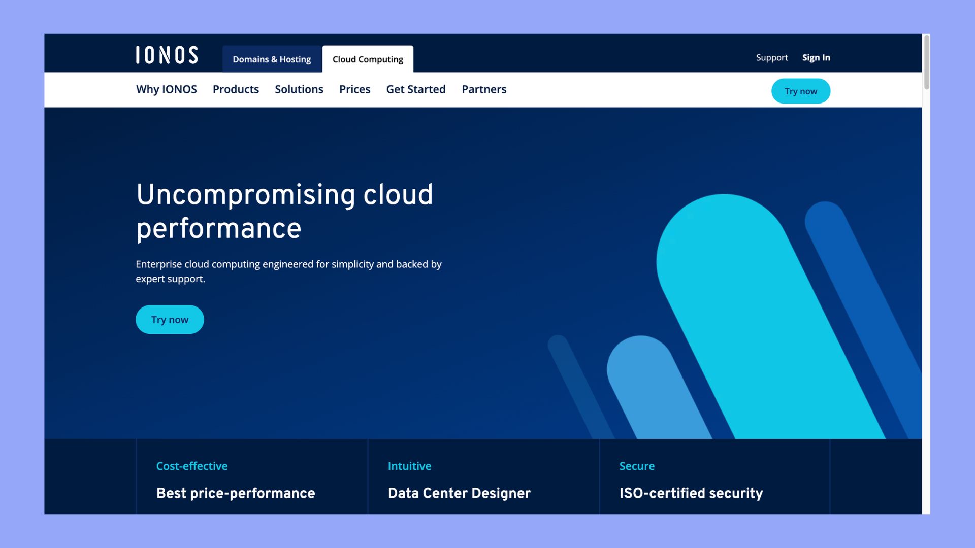
Task: View the ISO-certified security card
Action: 691,493
